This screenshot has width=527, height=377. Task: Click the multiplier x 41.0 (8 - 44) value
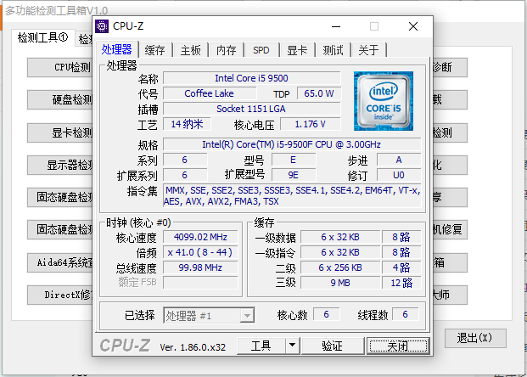(x=200, y=252)
